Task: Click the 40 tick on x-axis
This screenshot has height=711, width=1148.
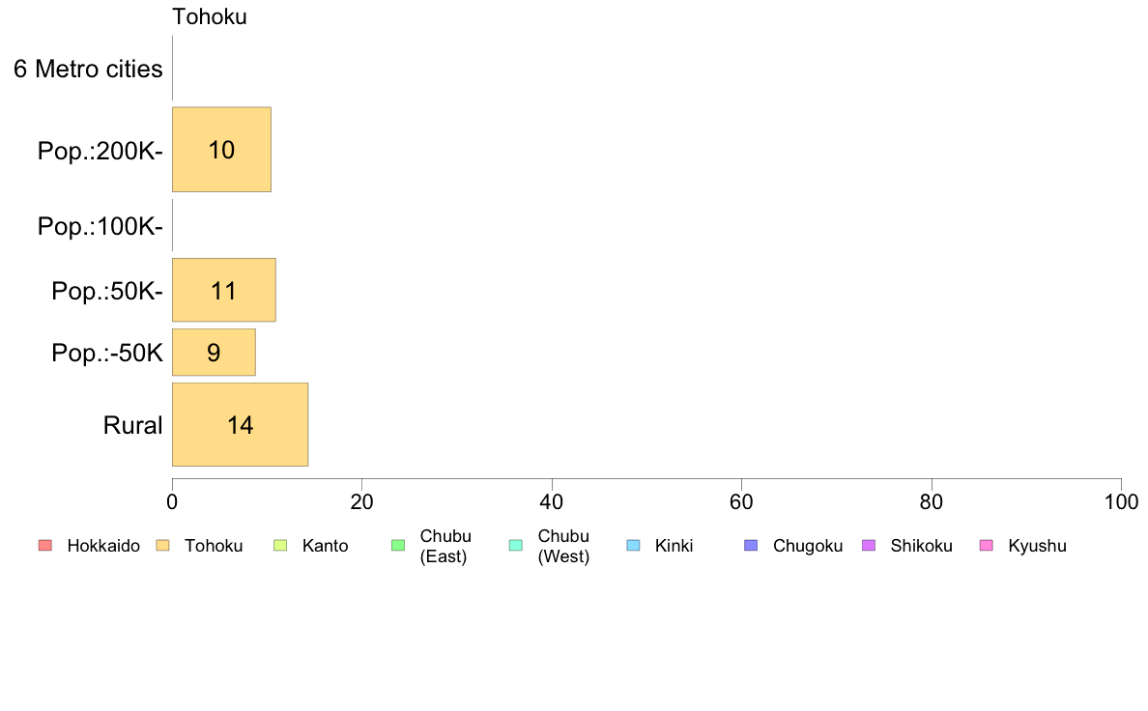Action: click(x=552, y=501)
